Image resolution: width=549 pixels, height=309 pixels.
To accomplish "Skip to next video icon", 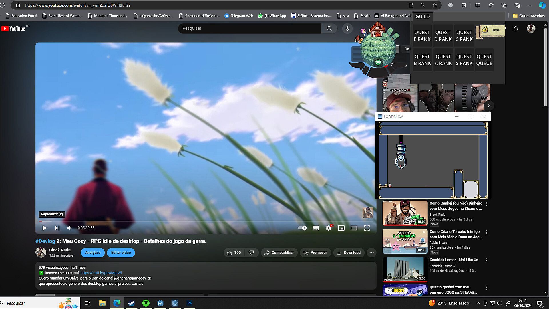I will 57,228.
